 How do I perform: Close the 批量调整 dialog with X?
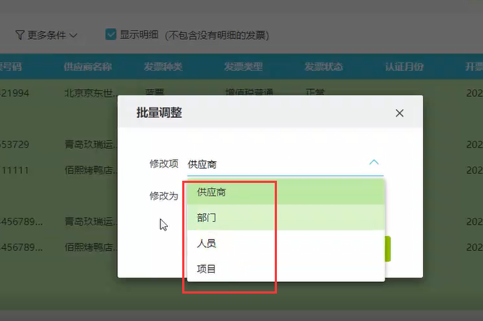coord(399,113)
